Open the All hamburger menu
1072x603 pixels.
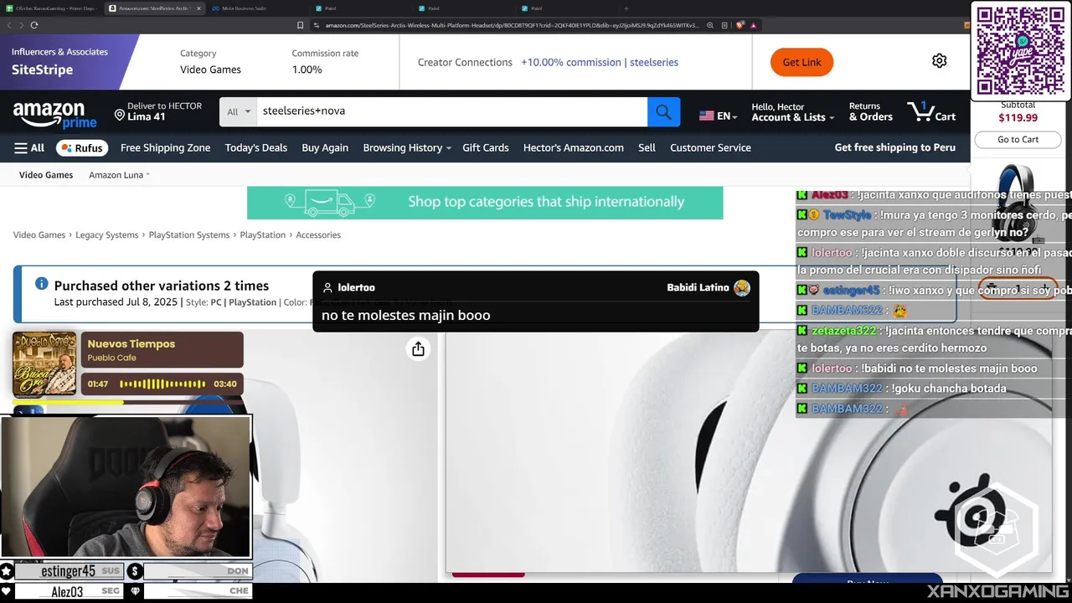point(29,147)
